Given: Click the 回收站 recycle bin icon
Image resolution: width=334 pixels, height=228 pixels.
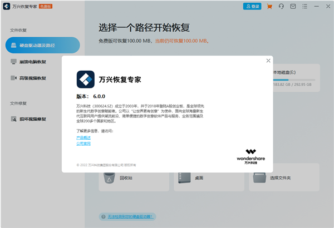Looking at the screenshot, I should pos(109,178).
